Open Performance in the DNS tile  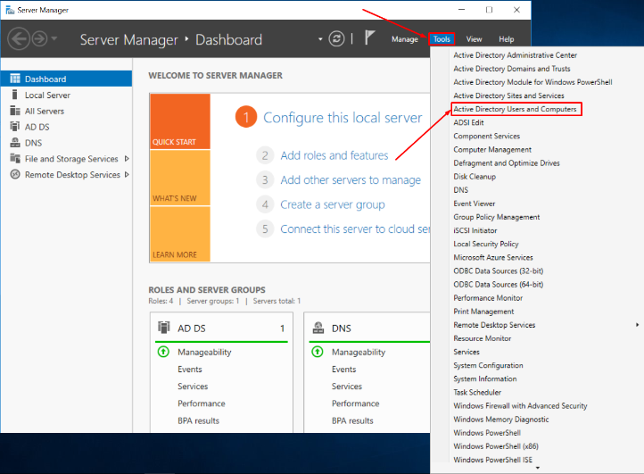[x=355, y=403]
